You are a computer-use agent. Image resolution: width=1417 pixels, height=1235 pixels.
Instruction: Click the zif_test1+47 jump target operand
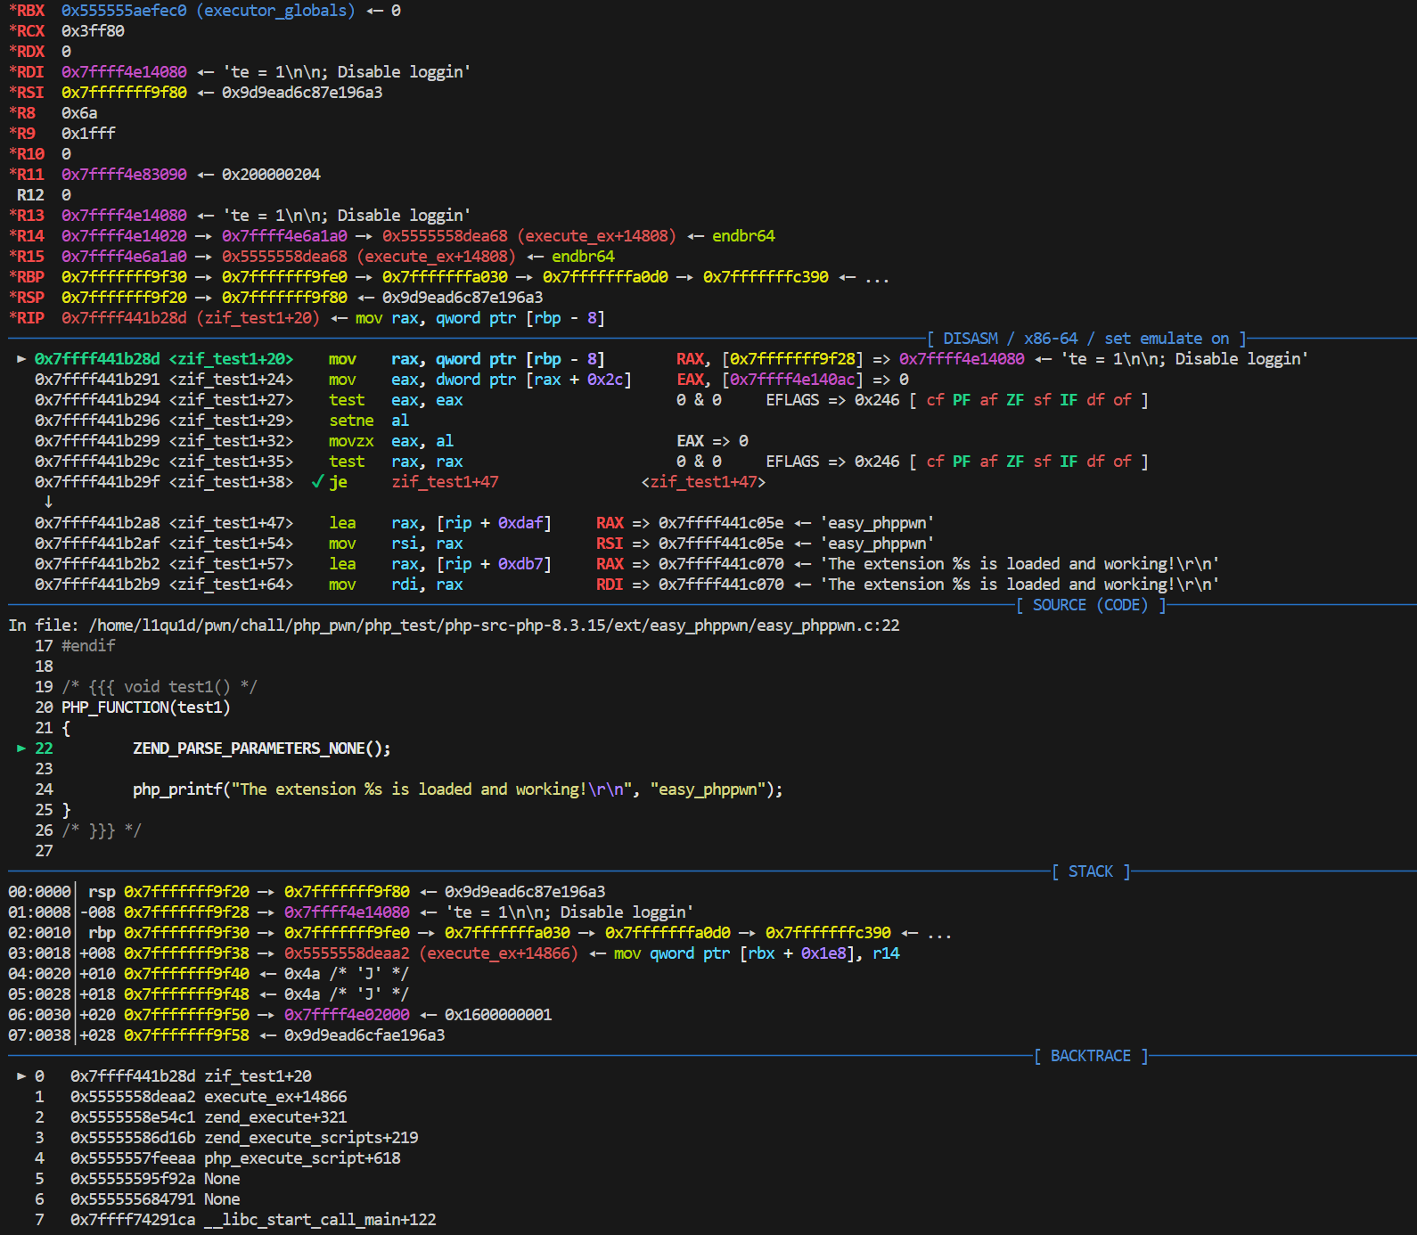pyautogui.click(x=445, y=482)
